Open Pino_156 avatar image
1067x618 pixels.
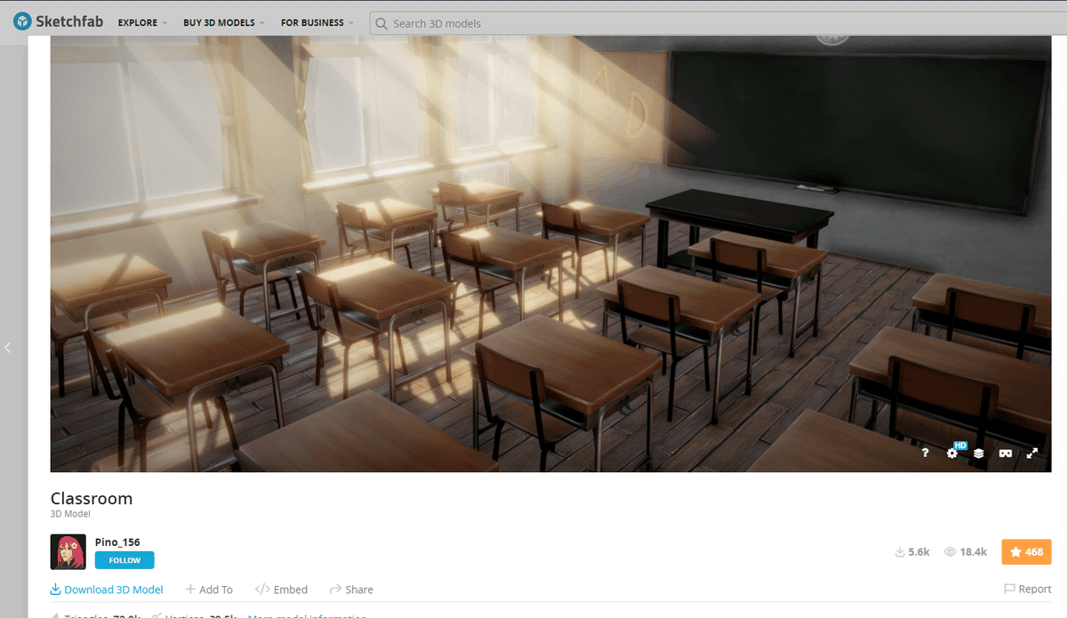(68, 551)
